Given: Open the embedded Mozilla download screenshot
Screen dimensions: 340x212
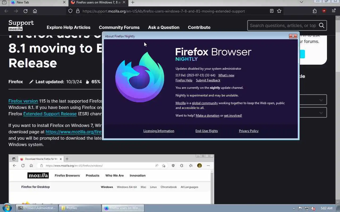Looking at the screenshot, I should pos(111,179).
